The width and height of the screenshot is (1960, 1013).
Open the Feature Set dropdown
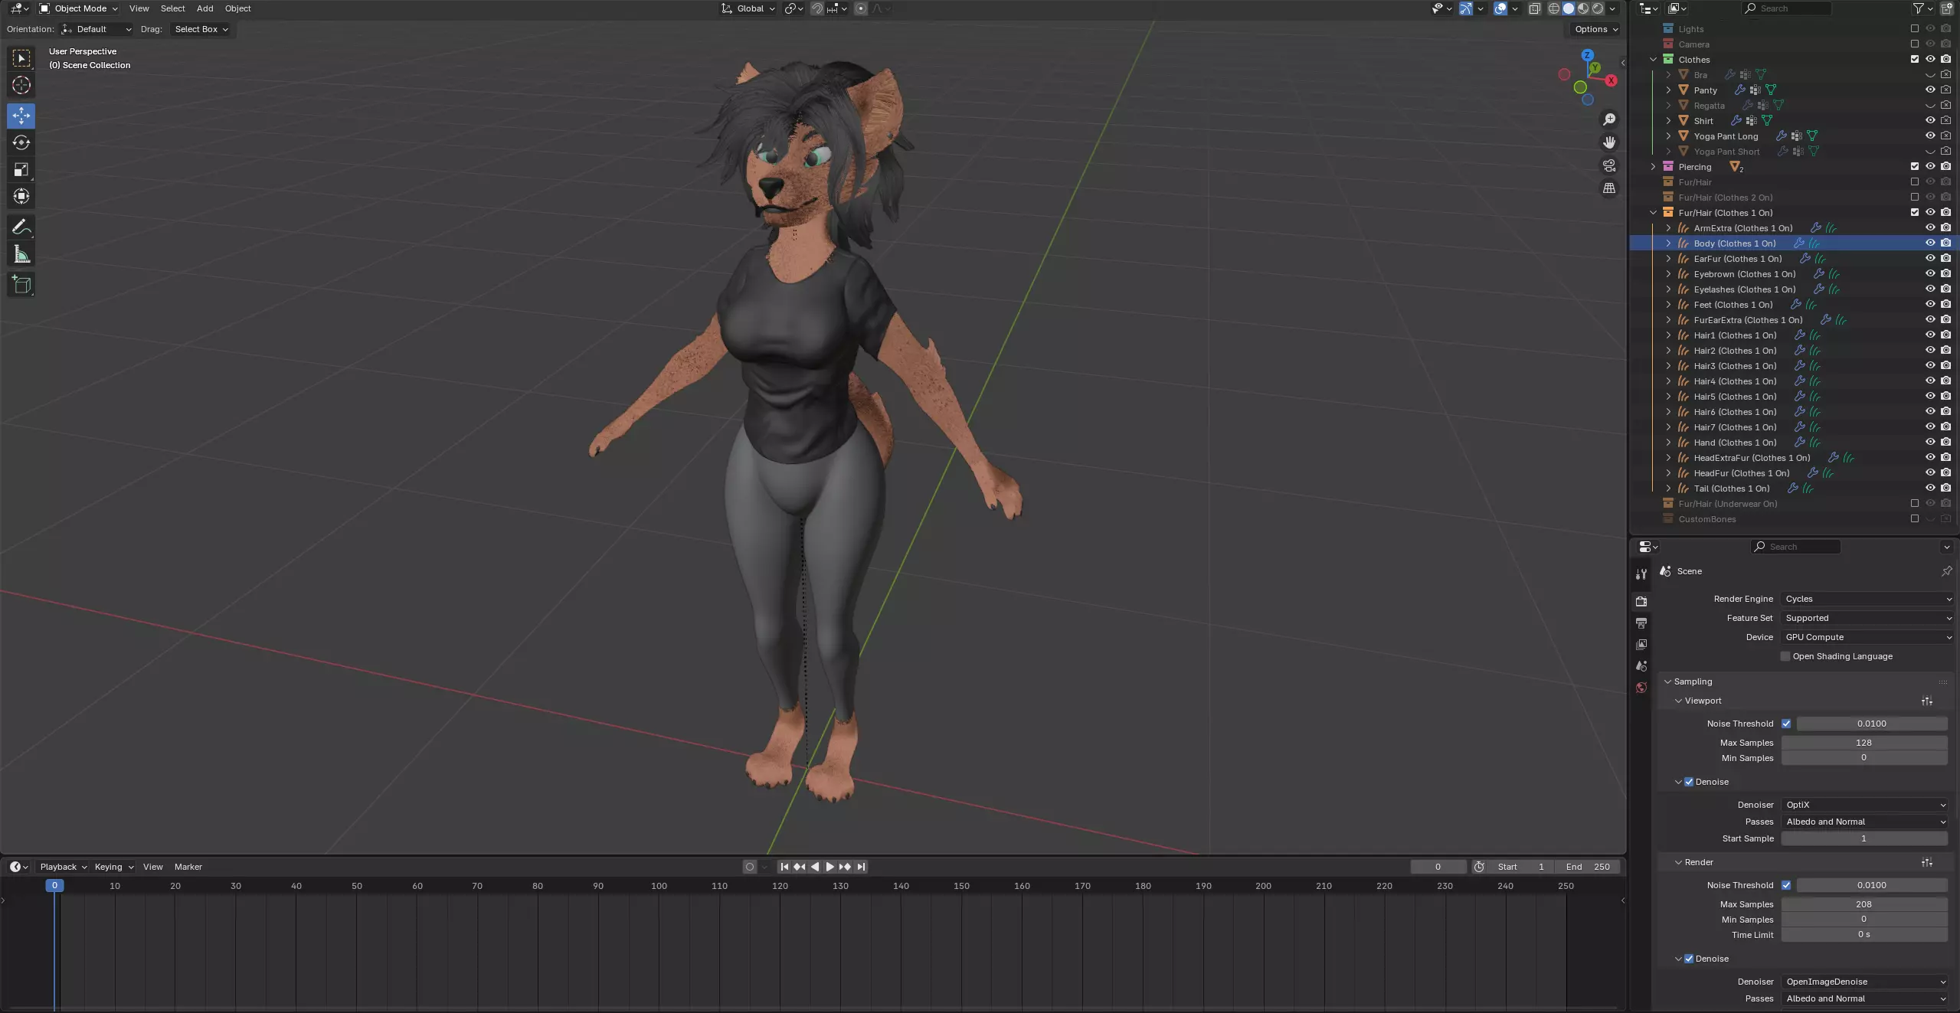pos(1867,618)
